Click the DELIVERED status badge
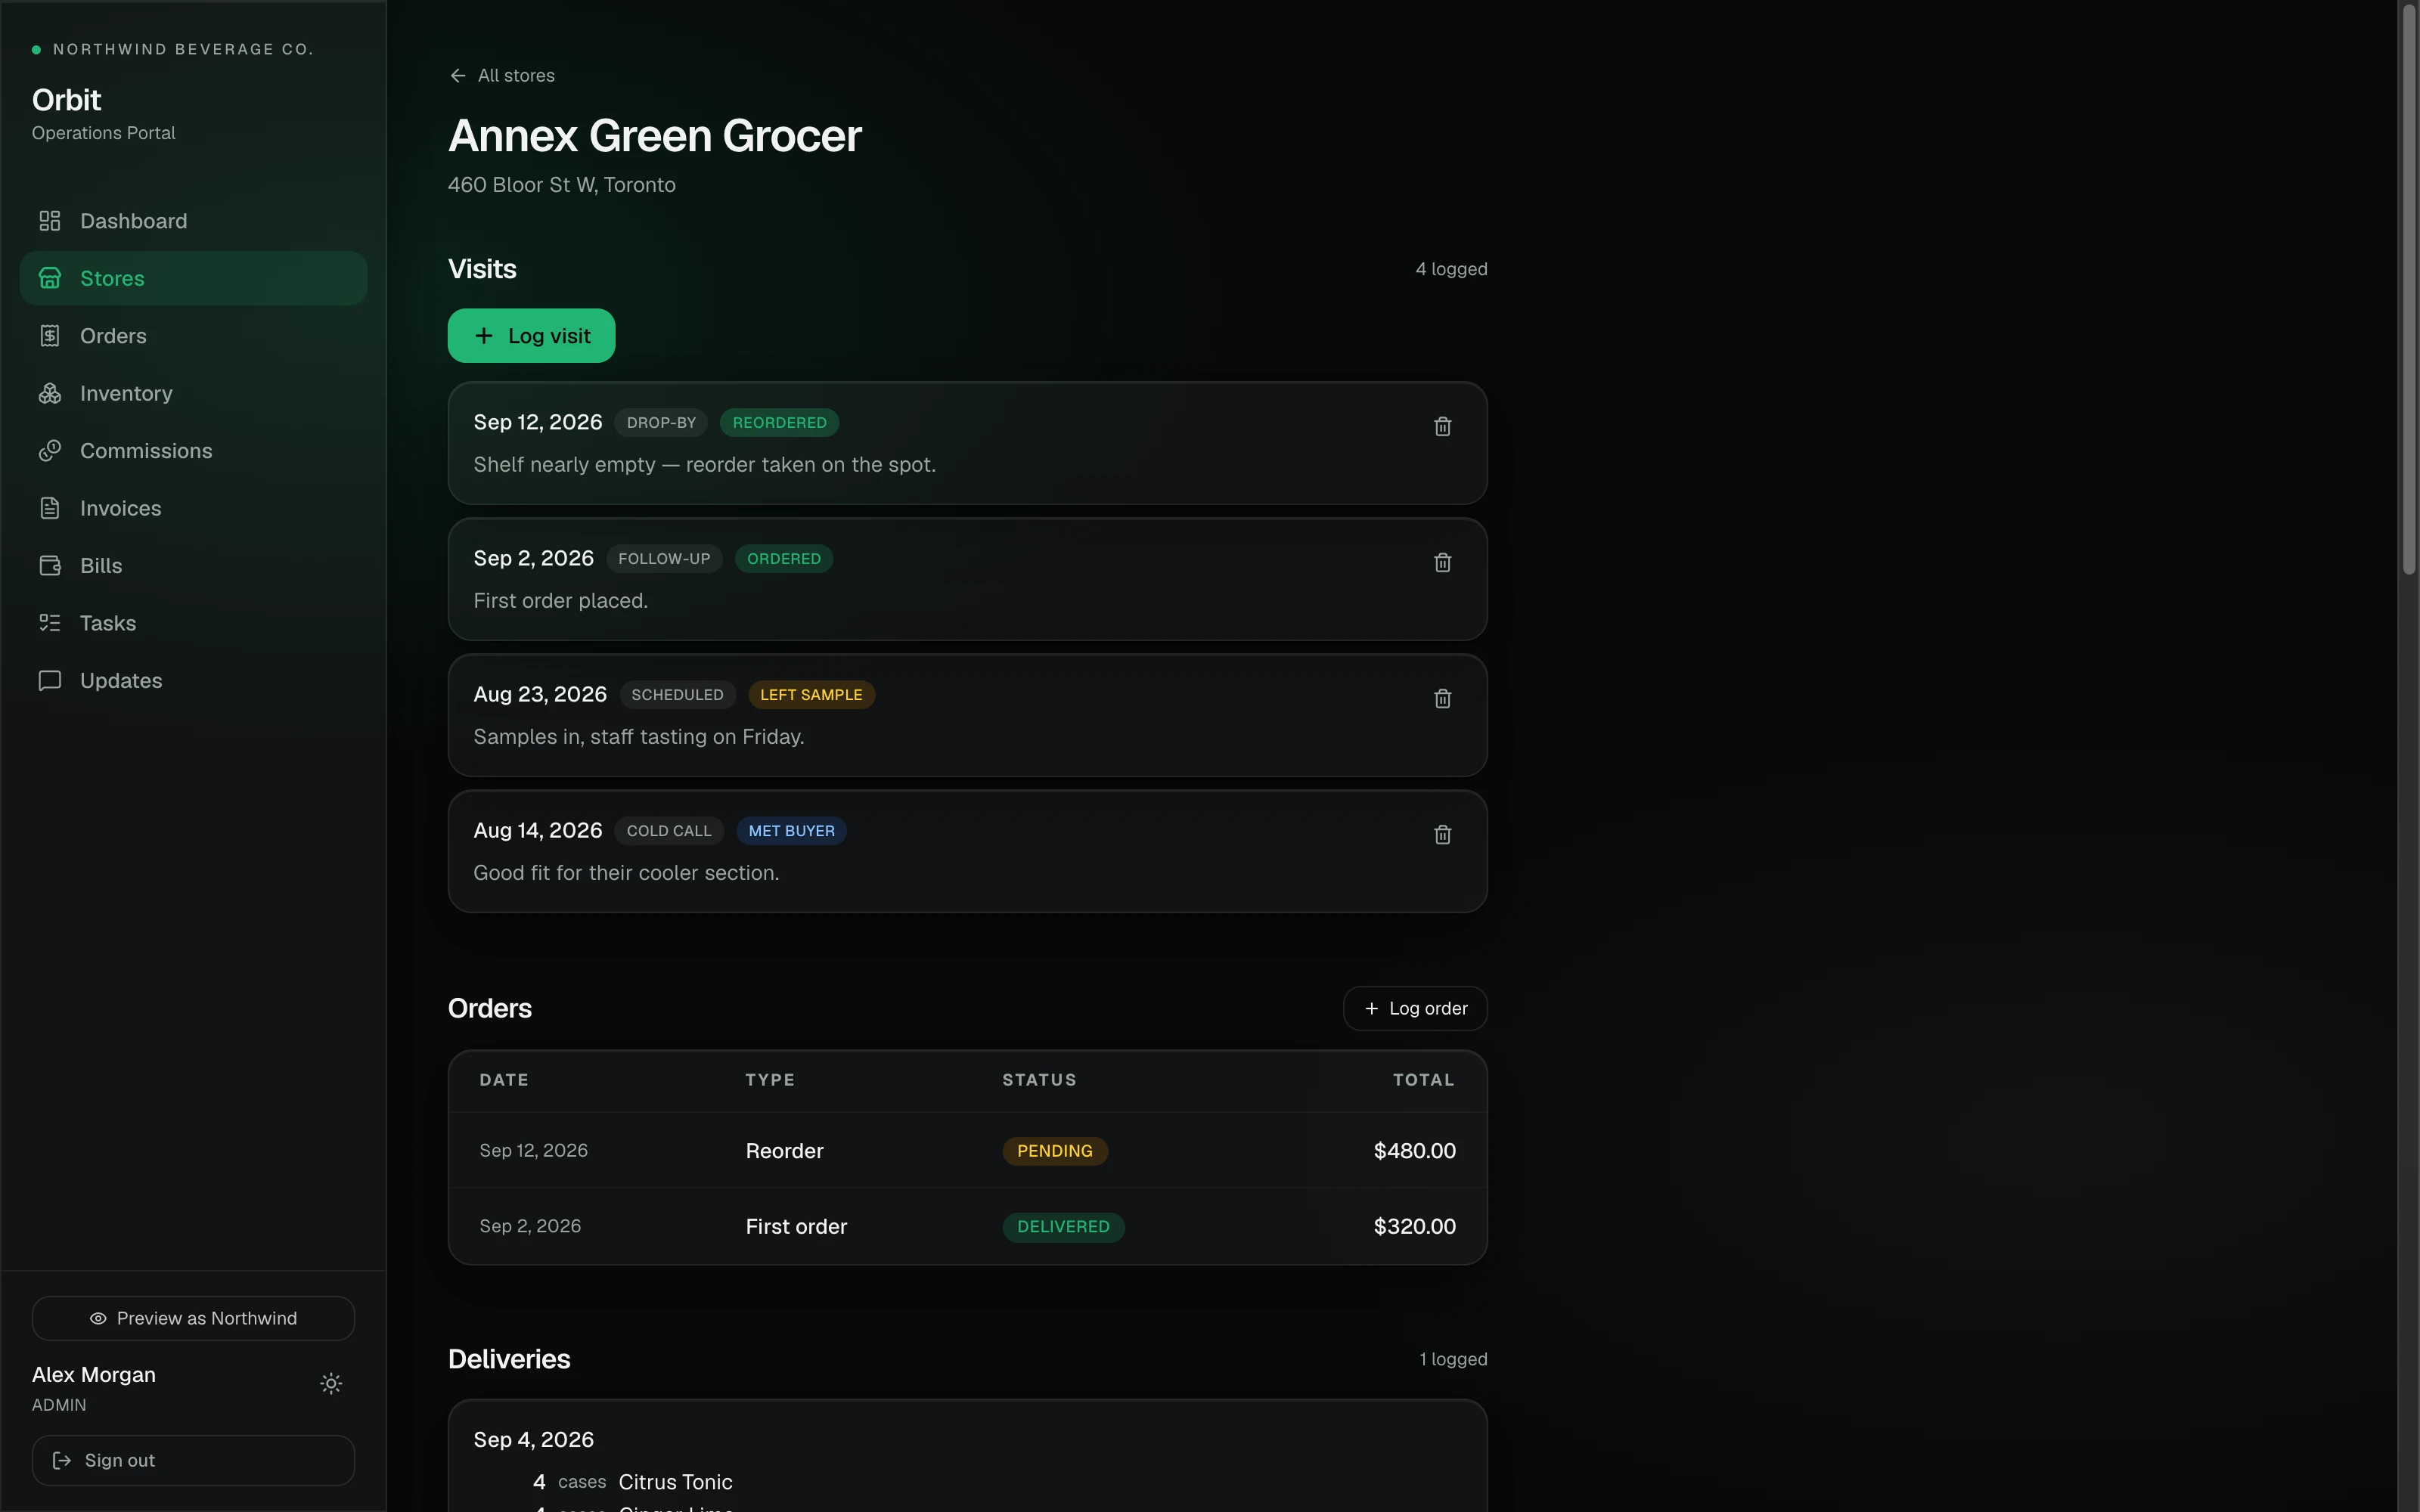Image resolution: width=2420 pixels, height=1512 pixels. coord(1063,1227)
